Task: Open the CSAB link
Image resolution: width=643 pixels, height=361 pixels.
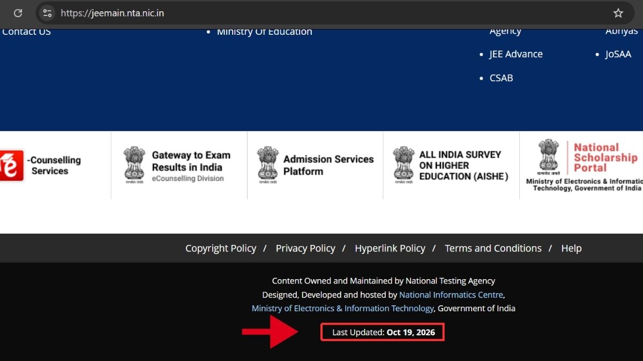Action: pos(501,78)
